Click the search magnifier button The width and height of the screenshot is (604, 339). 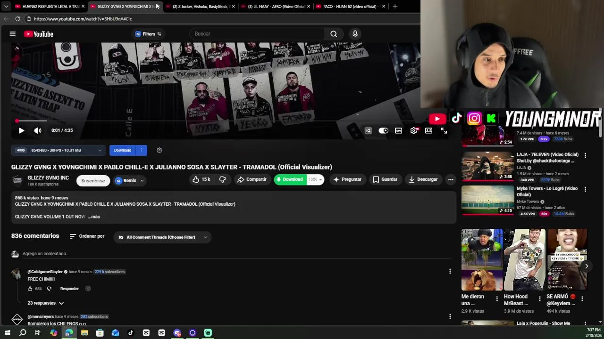click(334, 34)
